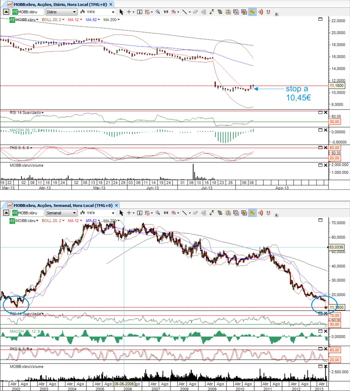Collapse toolbar using up-arrow button in daily chart
Screen dimensions: 350x391
(6, 12)
